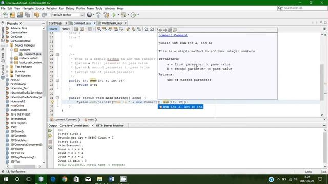328x184 pixels.
Task: Expand the Test Packages node
Action: (7, 67)
